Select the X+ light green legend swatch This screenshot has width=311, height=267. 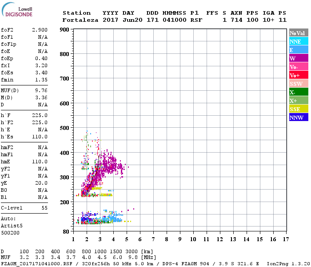pyautogui.click(x=299, y=100)
